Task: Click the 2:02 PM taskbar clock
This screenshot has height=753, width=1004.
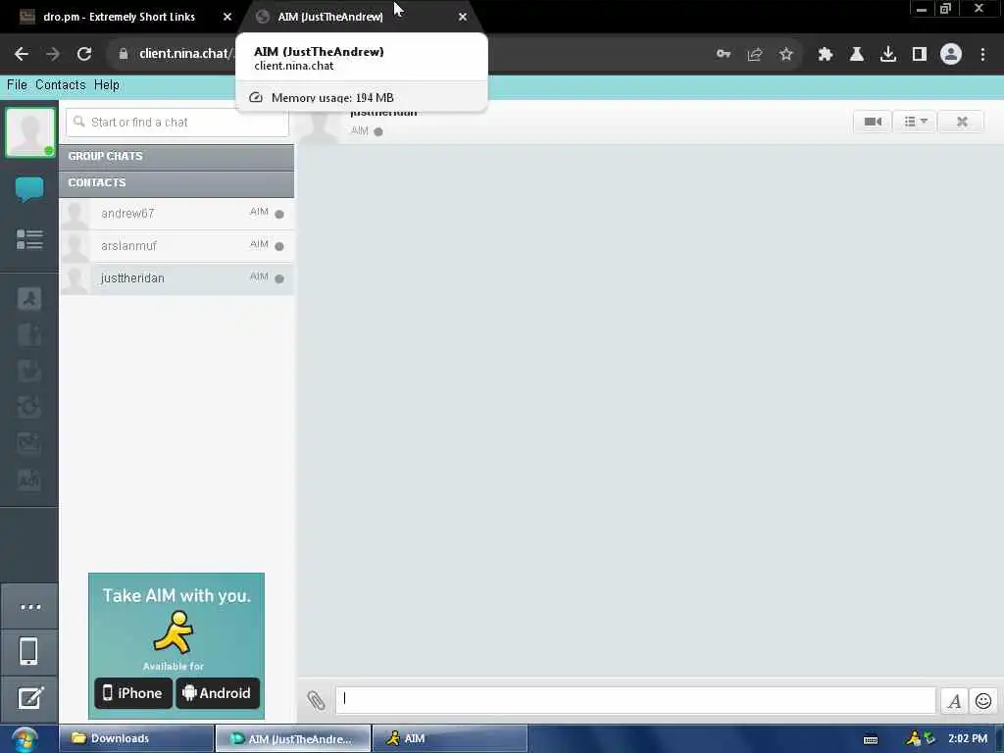Action: click(968, 739)
